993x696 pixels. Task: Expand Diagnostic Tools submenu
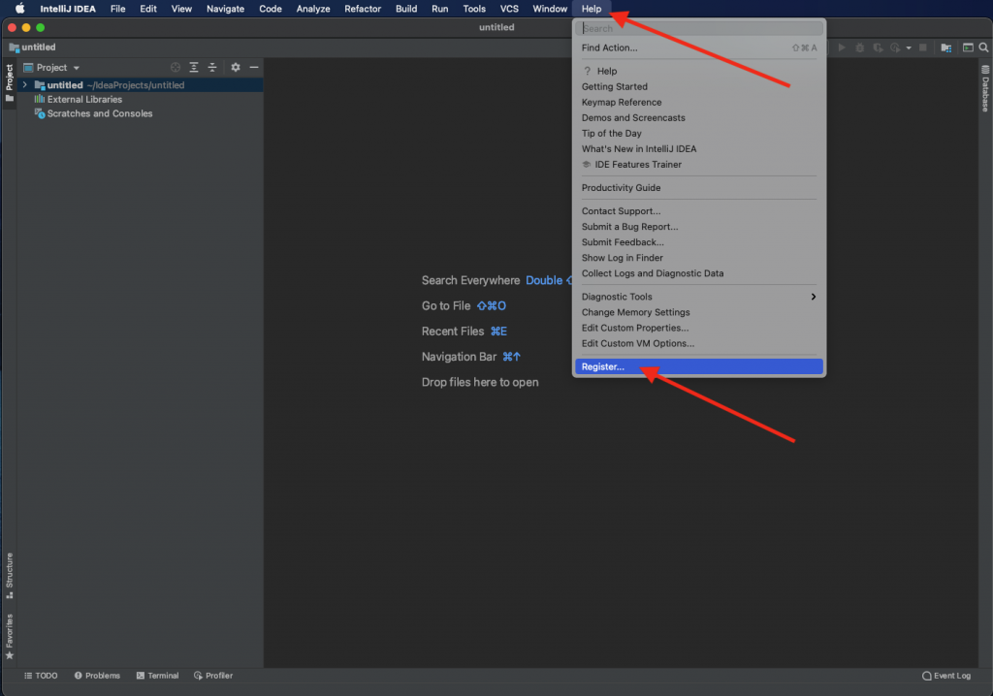[x=698, y=297]
